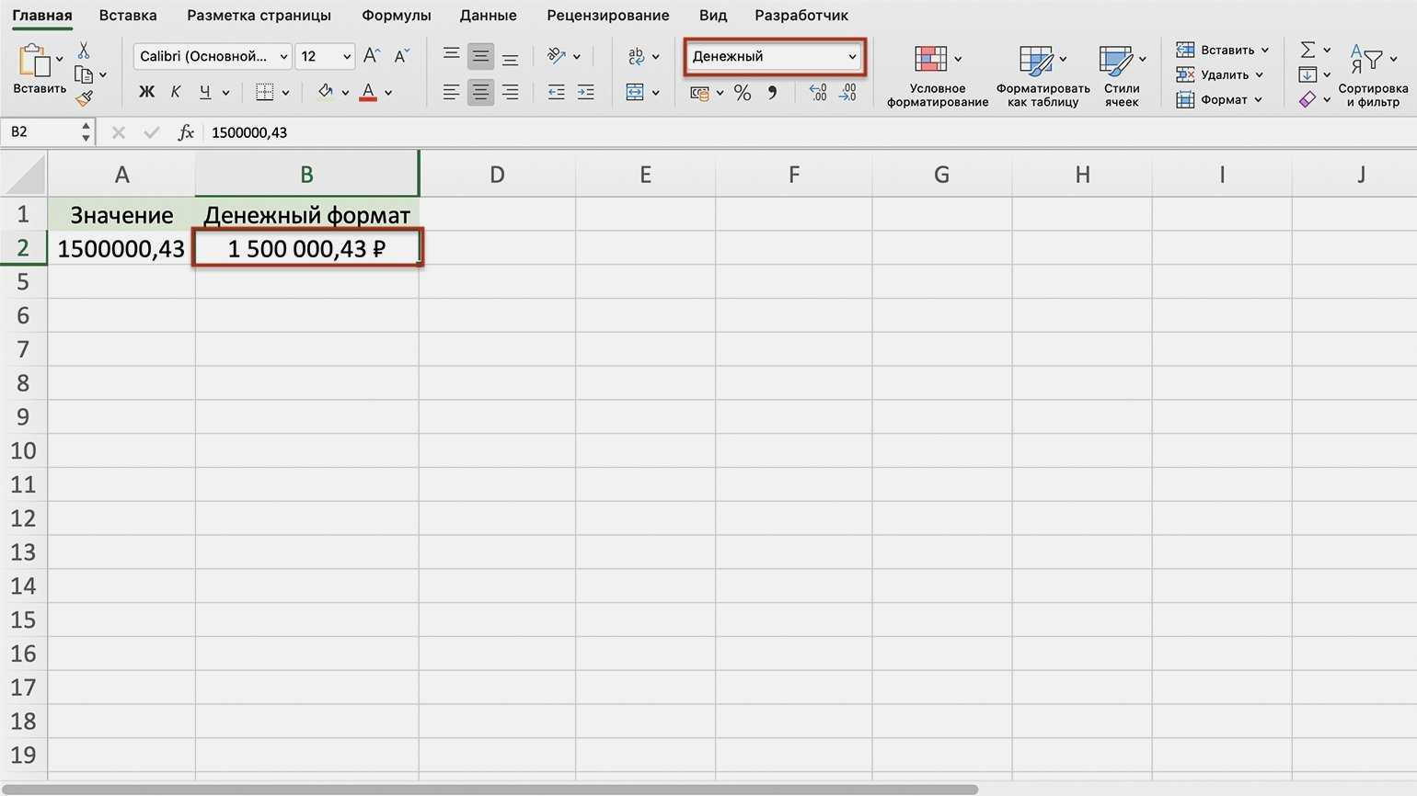Click the Insert Function fx icon

click(186, 132)
